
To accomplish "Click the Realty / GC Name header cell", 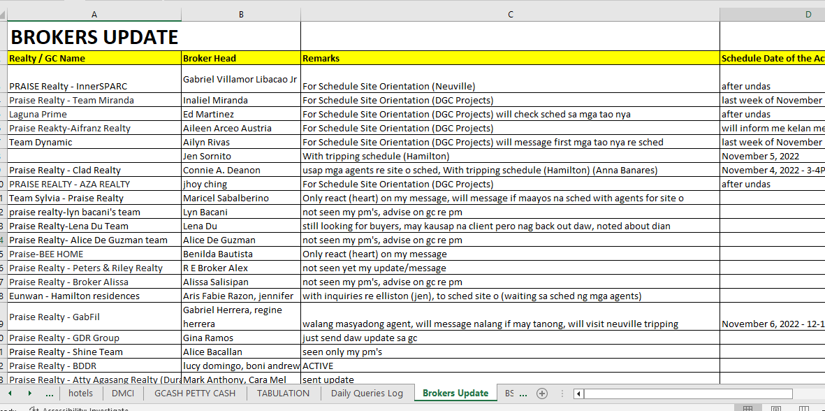I will (x=94, y=59).
